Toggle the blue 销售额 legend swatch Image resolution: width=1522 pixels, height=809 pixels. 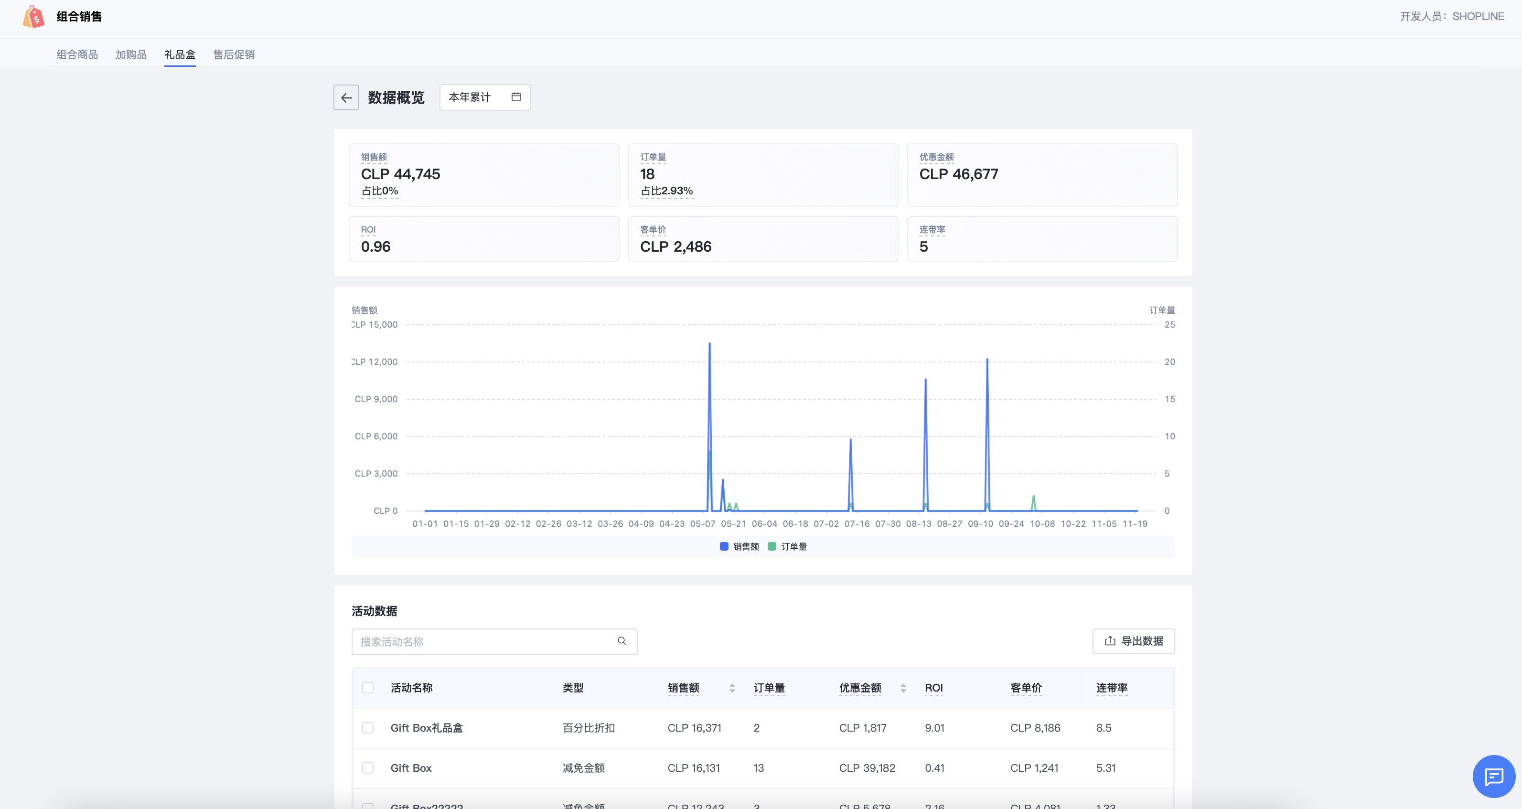pos(724,546)
